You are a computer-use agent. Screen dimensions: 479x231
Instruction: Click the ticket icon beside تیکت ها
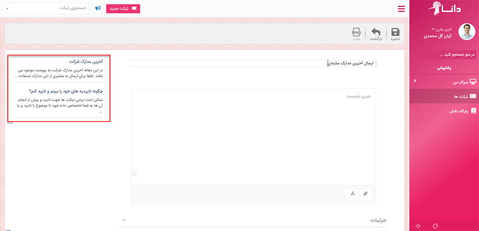473,96
